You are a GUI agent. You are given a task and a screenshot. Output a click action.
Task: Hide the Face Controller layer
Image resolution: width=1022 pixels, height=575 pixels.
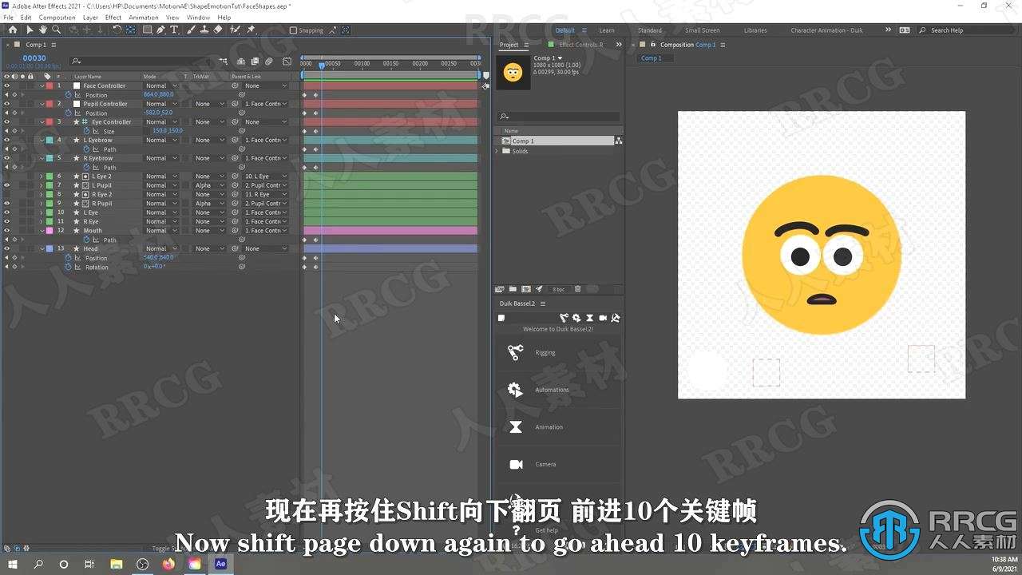[6, 85]
